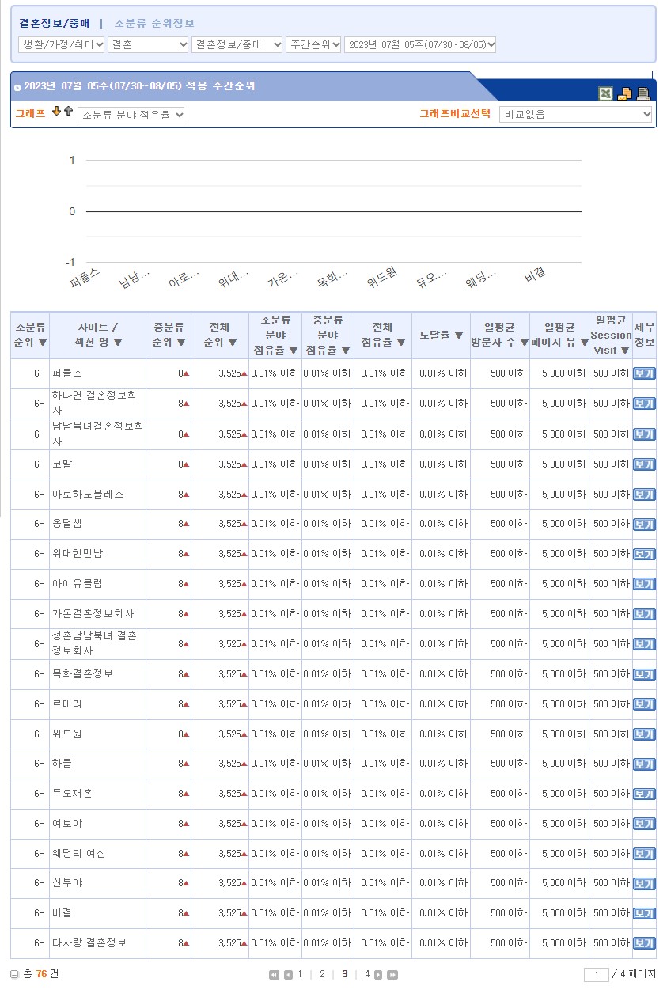Viewport: 667px width, 1001px height.
Task: Sort by 도달율 column arrow
Action: (459, 336)
